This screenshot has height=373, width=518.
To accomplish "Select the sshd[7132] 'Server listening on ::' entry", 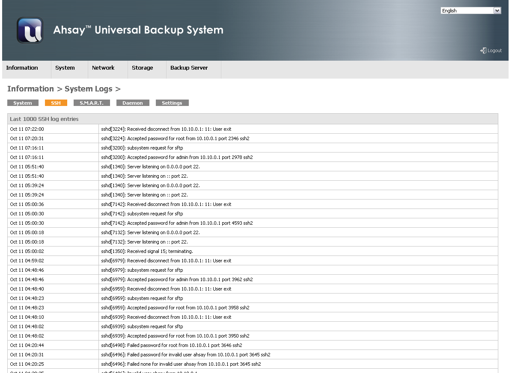I will (x=144, y=242).
